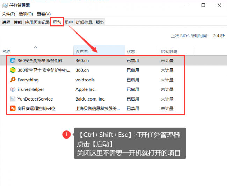Image resolution: width=227 pixels, height=186 pixels.
Task: Click publisher Apple Inc.
Action: click(x=86, y=89)
